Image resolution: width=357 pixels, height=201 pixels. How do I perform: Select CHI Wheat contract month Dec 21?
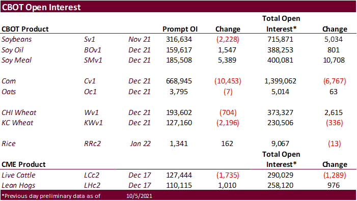[x=140, y=112]
